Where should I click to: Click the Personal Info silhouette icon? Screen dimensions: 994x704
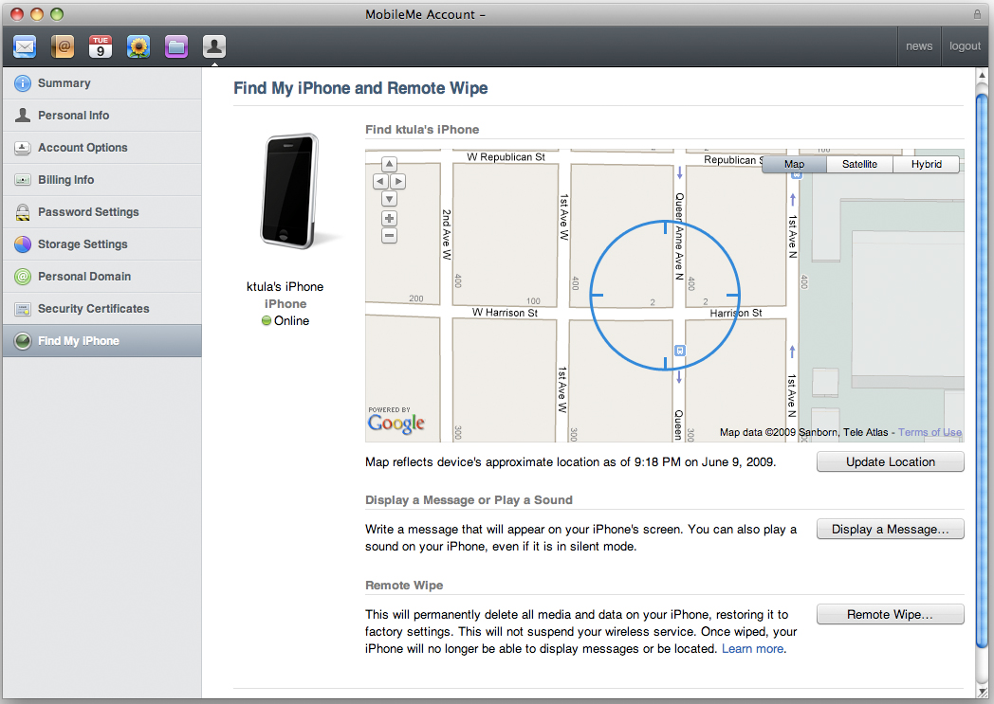[x=22, y=115]
